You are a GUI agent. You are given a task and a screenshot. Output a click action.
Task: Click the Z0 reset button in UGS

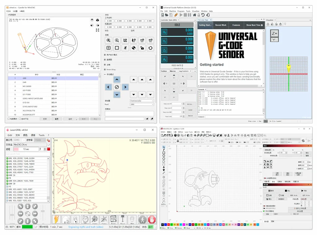pyautogui.click(x=165, y=50)
